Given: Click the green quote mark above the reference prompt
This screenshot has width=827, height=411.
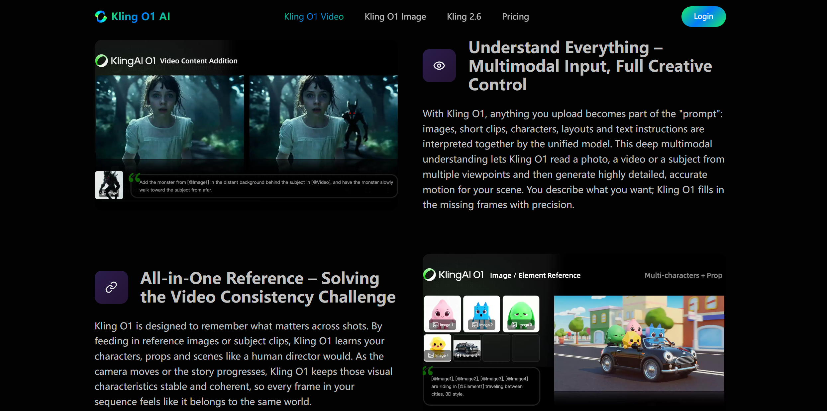Looking at the screenshot, I should coord(428,371).
